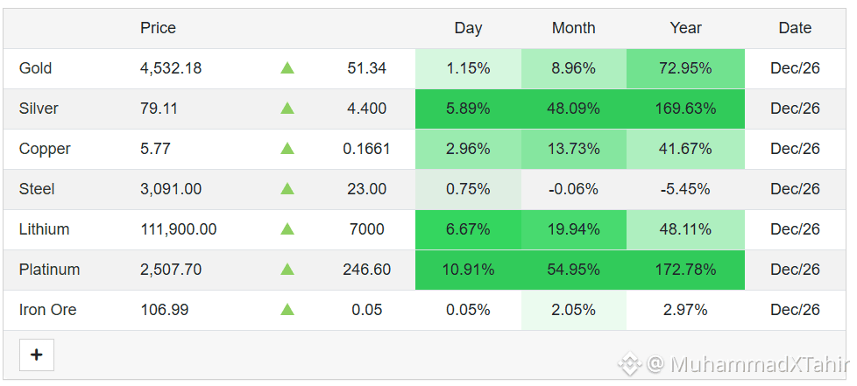Click the green up arrow for Gold
Screen dimensions: 857x386
[287, 68]
